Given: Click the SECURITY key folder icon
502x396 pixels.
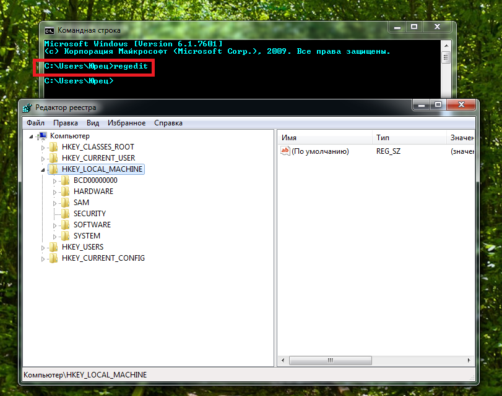Looking at the screenshot, I should [65, 214].
